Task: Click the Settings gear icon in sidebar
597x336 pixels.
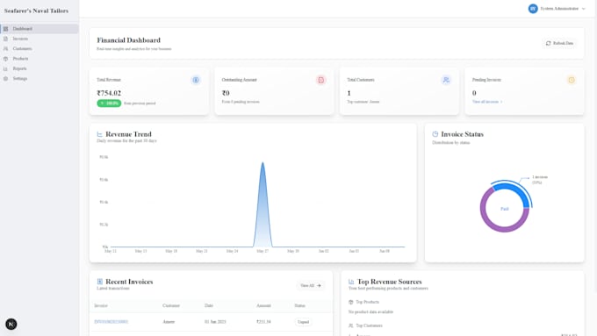Action: 6,79
